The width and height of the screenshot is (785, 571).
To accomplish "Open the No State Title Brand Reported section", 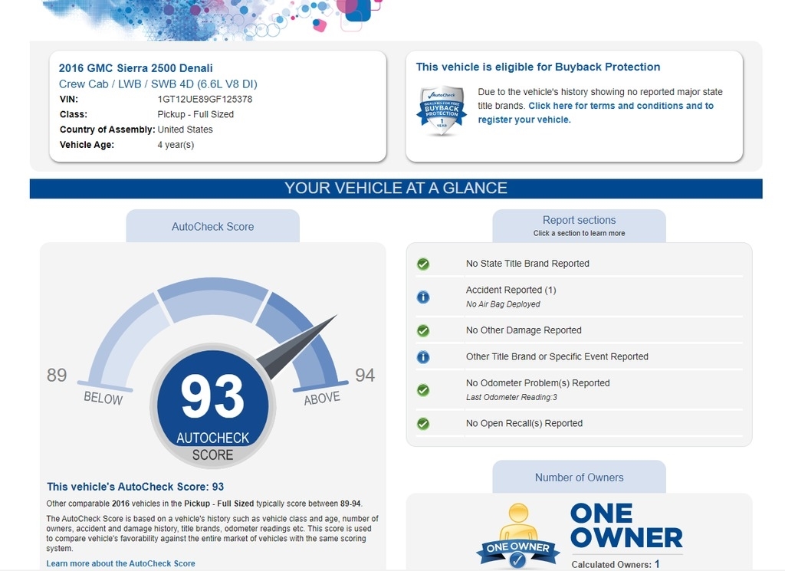I will pyautogui.click(x=527, y=264).
